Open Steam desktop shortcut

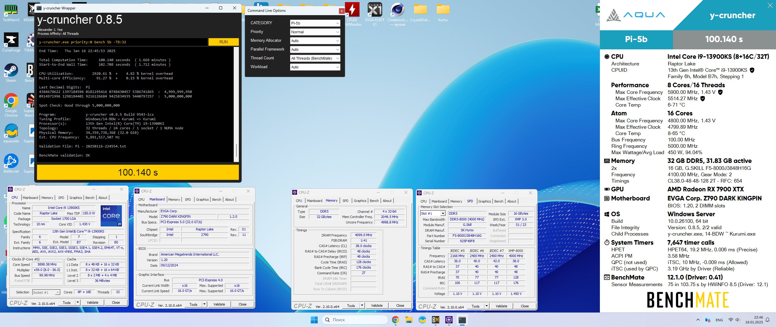pos(11,73)
